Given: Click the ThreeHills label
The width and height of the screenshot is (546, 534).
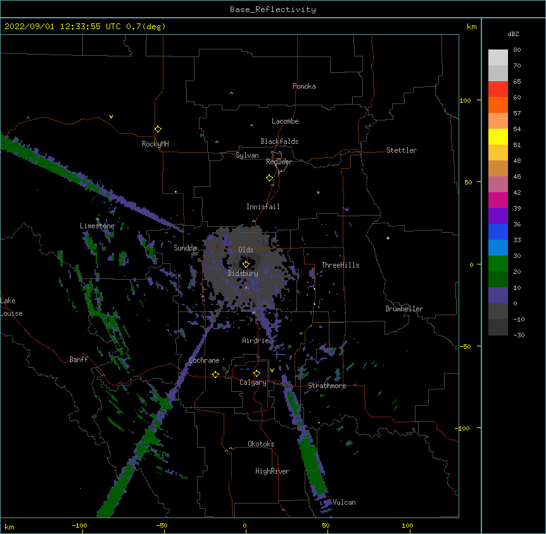Looking at the screenshot, I should 340,265.
